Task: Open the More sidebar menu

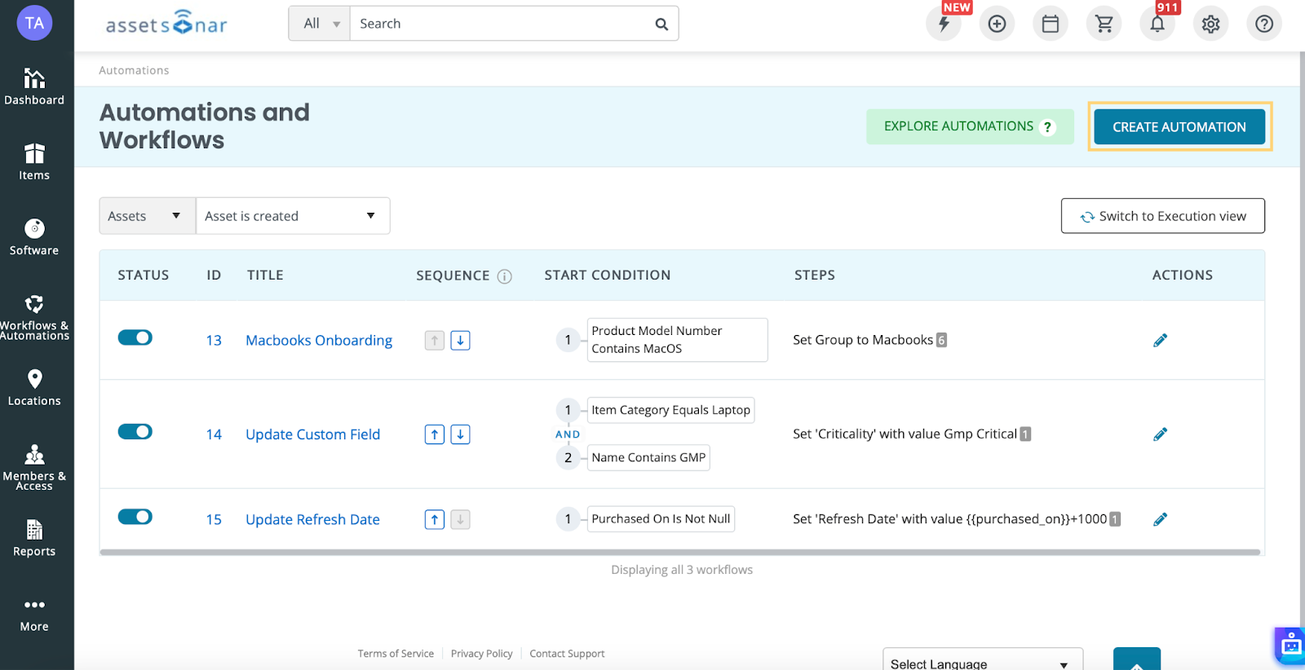Action: 34,614
